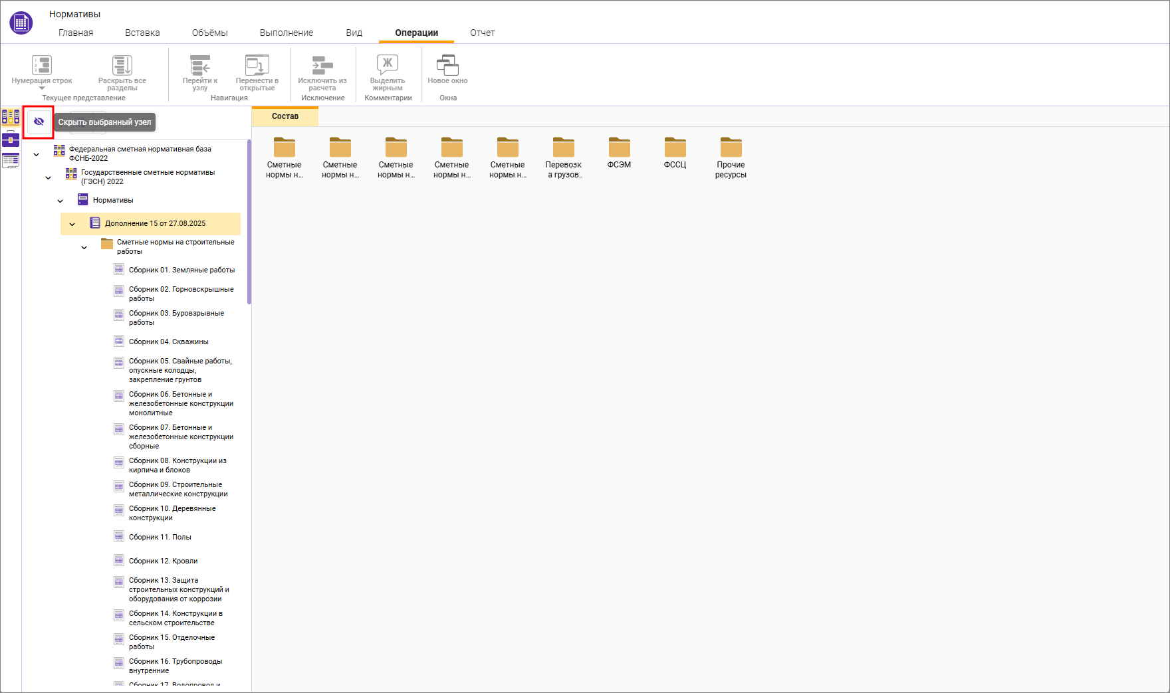Switch to the Главная ribbon tab
The width and height of the screenshot is (1170, 693).
tap(76, 33)
